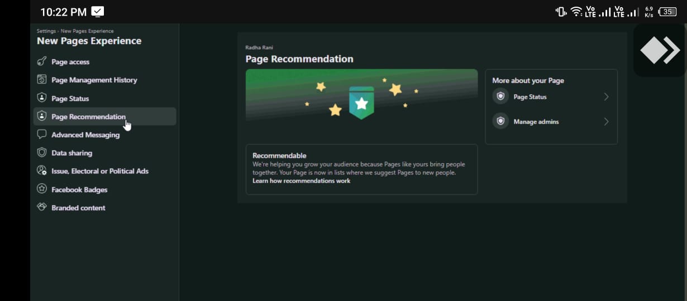Click the chat bubble icon beside Advanced Messaging
This screenshot has width=687, height=301.
coord(41,134)
